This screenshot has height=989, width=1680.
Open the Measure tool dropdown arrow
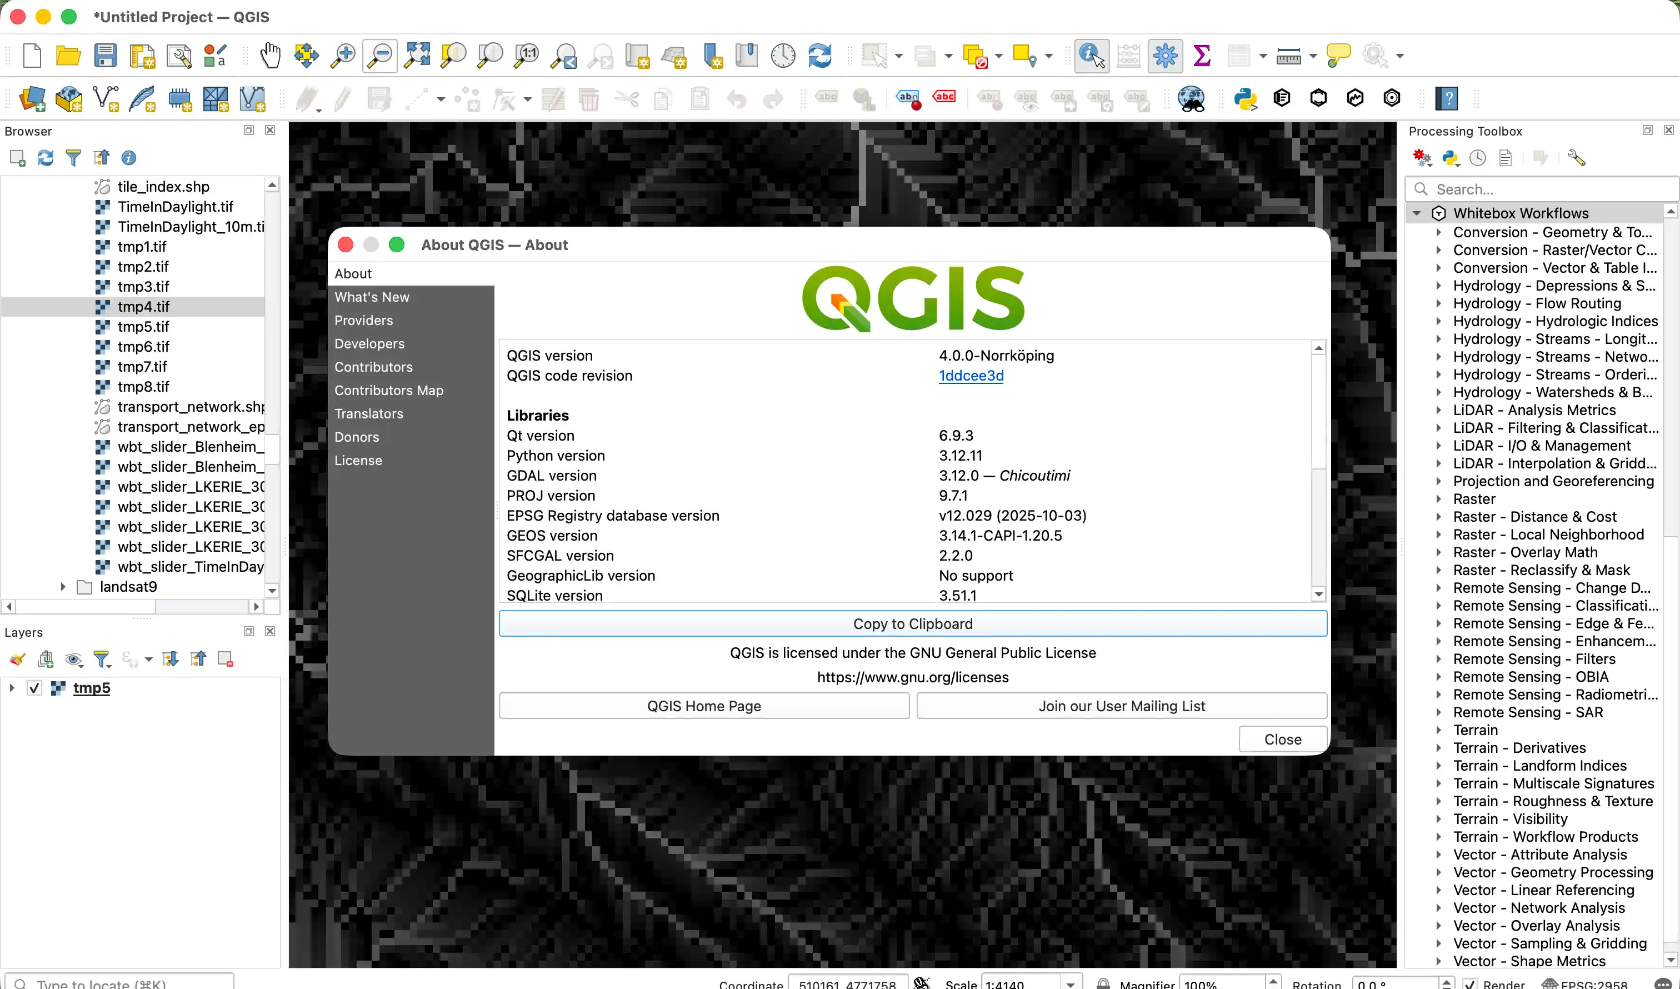[x=1313, y=56]
